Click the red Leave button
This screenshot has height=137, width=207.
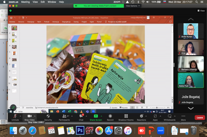point(199,118)
